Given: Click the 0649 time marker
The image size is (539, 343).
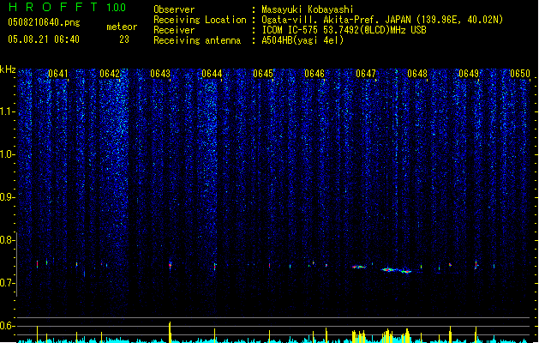Looking at the screenshot, I should 469,74.
